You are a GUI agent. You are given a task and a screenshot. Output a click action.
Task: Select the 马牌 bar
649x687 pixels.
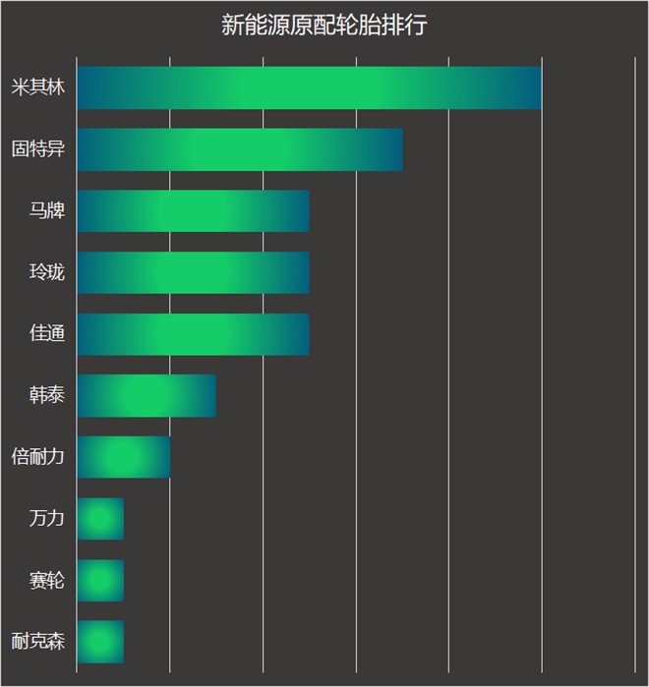tap(193, 211)
